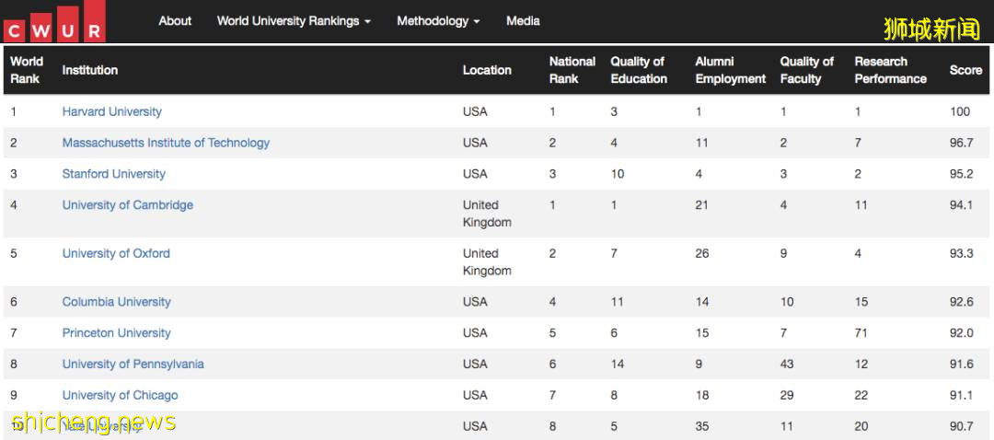Open Columbia University link

[x=116, y=302]
